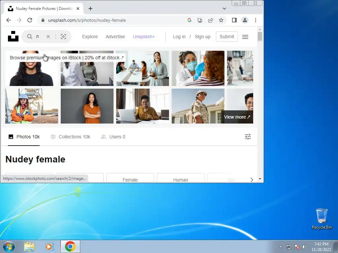Close the Nudey Female Pictures tab
The image size is (338, 253).
[78, 9]
